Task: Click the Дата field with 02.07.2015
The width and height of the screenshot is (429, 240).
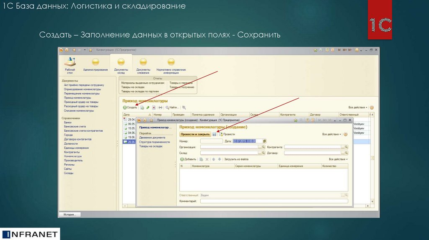Action: pyautogui.click(x=248, y=141)
